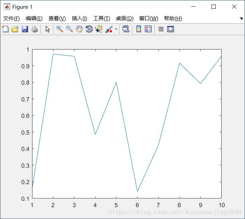Maximize the Figure 1 window
This screenshot has width=245, height=219.
click(x=214, y=7)
